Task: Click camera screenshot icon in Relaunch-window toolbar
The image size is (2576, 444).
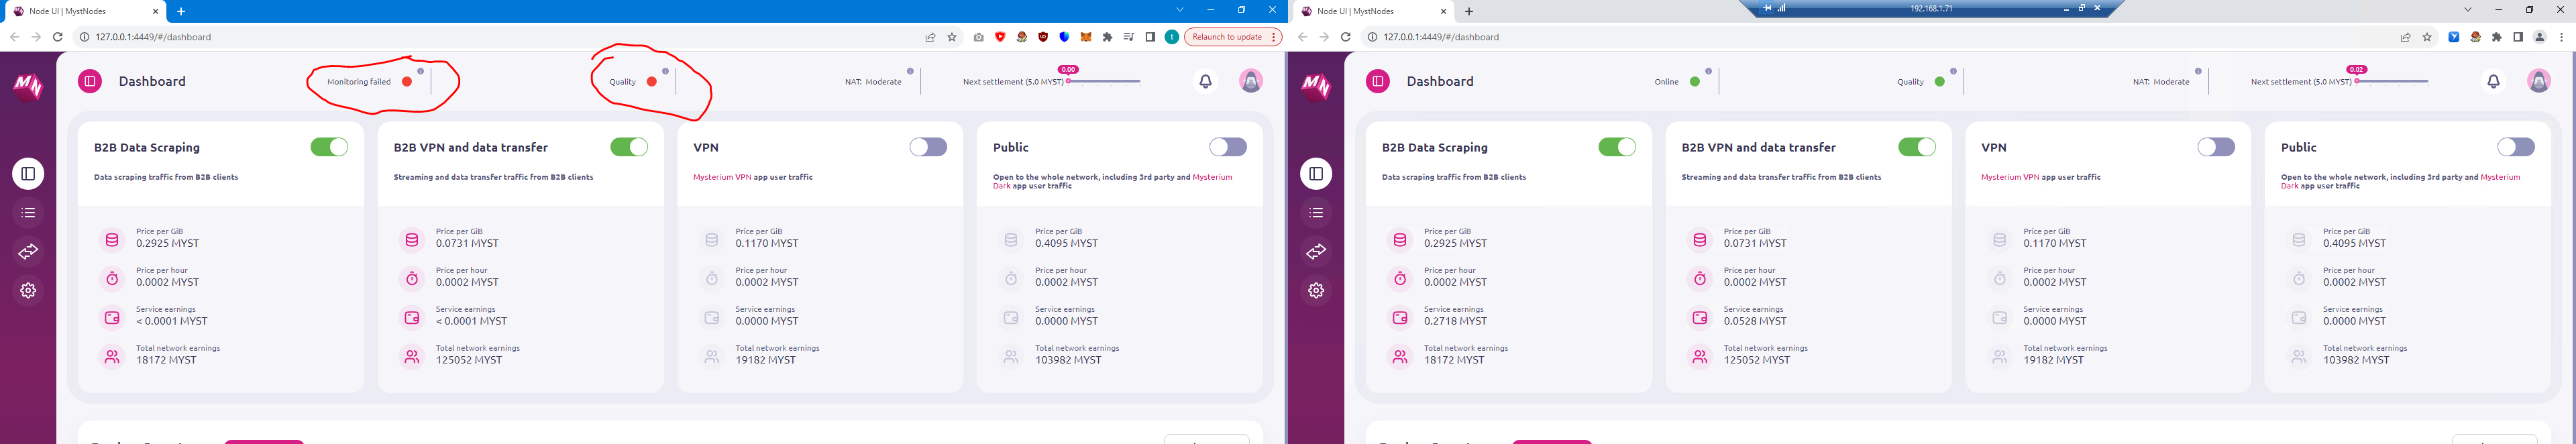Action: pos(979,37)
